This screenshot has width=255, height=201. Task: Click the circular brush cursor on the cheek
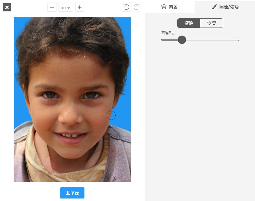(111, 115)
